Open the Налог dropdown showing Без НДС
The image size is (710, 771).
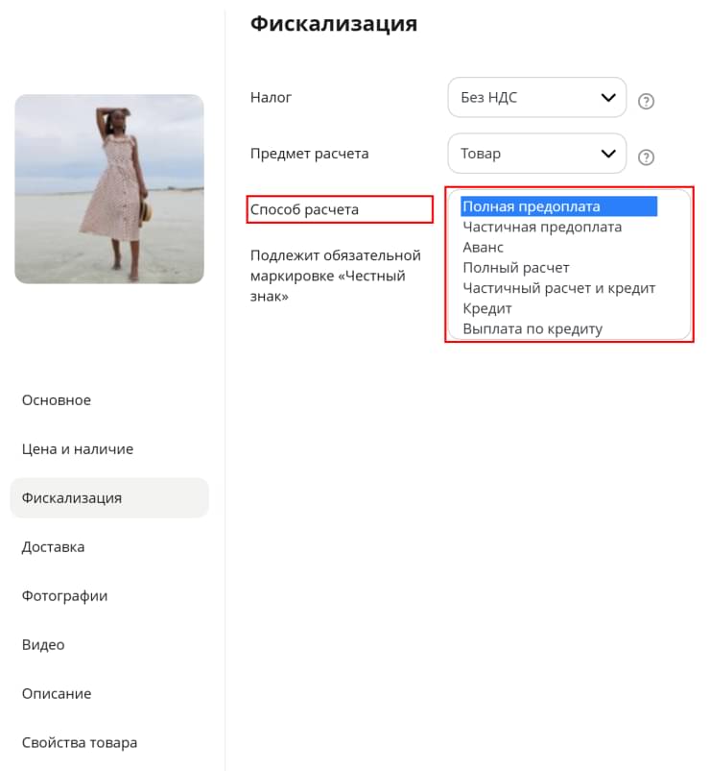[x=537, y=97]
